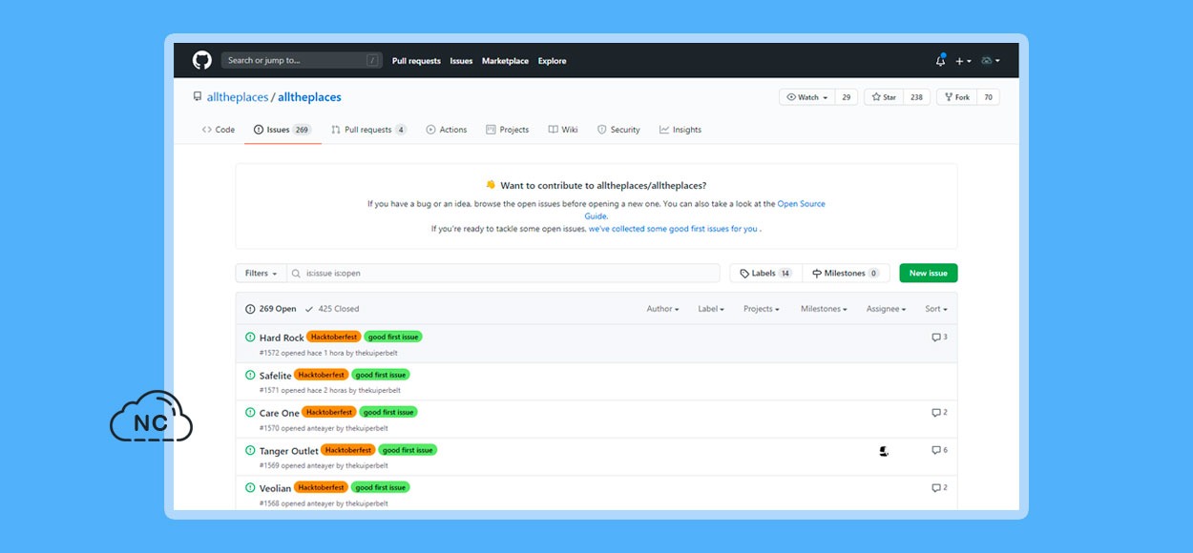
Task: Open Labels 14 button
Action: pos(766,274)
